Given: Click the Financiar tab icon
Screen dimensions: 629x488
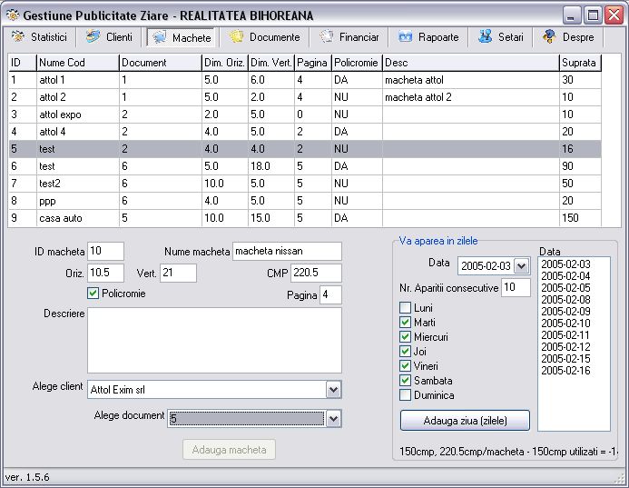Looking at the screenshot, I should point(326,37).
